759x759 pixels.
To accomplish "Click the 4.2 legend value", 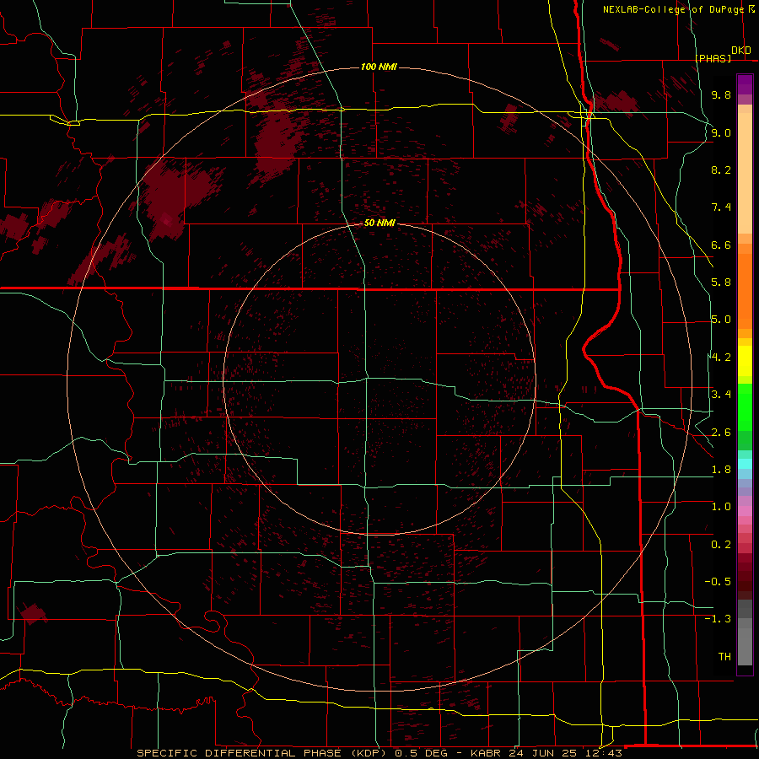I will 721,358.
